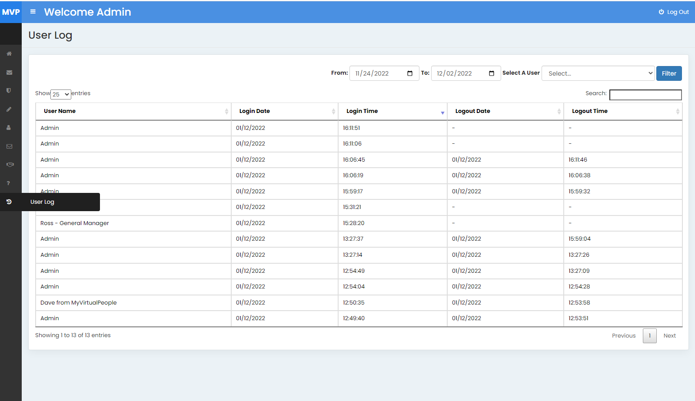Sort table by User Name column
This screenshot has width=695, height=401.
click(x=133, y=111)
